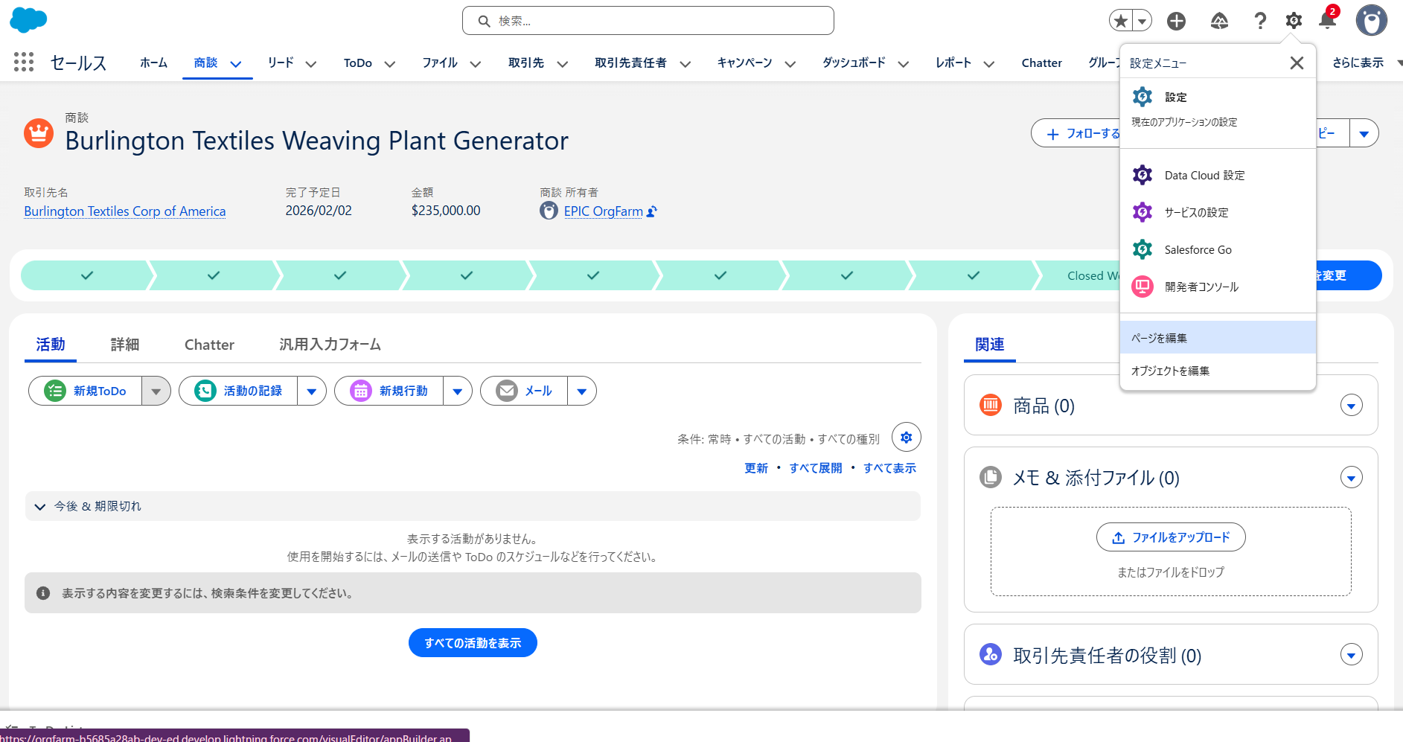The width and height of the screenshot is (1403, 742).
Task: Click the user avatar profile icon
Action: click(x=1371, y=21)
